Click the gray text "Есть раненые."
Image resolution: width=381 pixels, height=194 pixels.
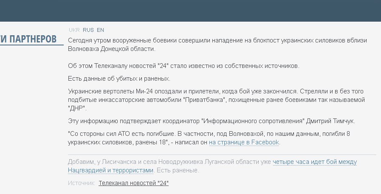[x=178, y=171]
